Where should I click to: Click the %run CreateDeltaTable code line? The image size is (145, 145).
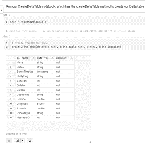tap(29, 22)
